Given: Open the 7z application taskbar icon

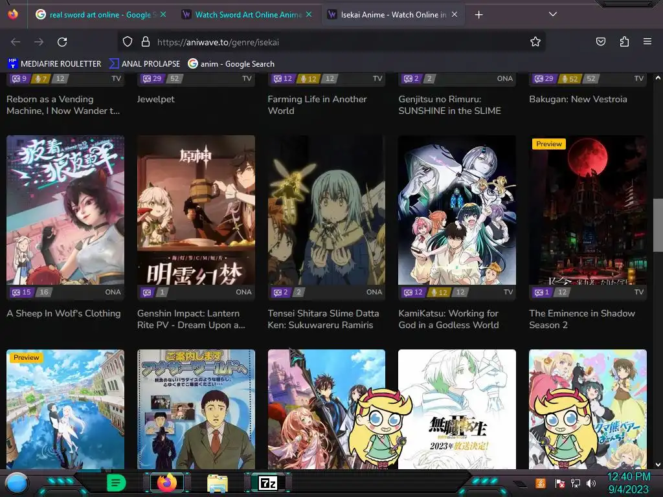Looking at the screenshot, I should click(268, 483).
